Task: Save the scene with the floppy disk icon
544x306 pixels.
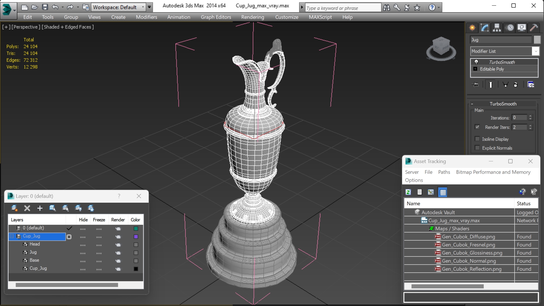Action: click(x=45, y=7)
